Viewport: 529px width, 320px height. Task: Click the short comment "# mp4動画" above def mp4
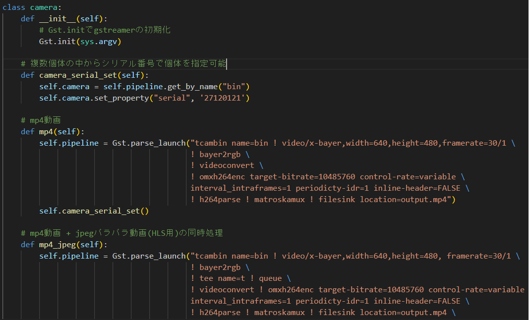pyautogui.click(x=41, y=120)
